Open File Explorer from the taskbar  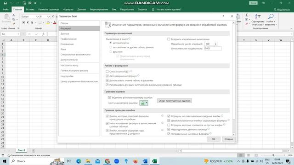88,161
